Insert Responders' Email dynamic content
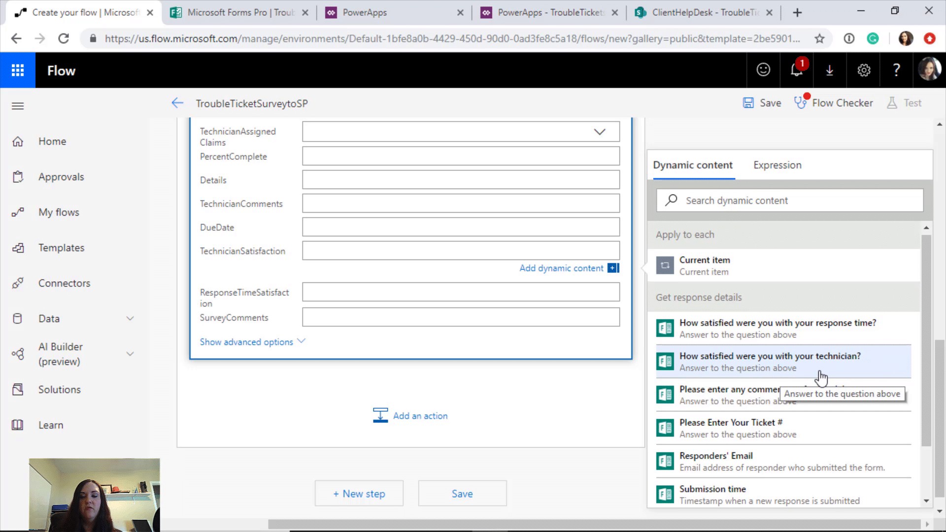Screen dimensions: 946x532 (783, 462)
